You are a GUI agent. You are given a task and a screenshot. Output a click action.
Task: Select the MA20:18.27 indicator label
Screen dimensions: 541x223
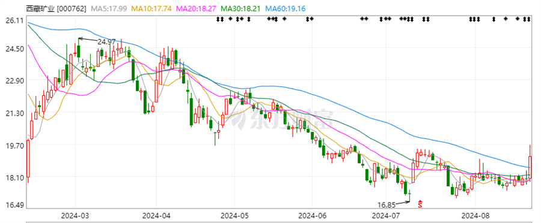pos(196,8)
